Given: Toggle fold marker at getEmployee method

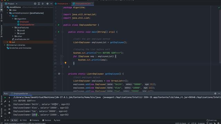Looking at the screenshot, I should tap(63, 74).
